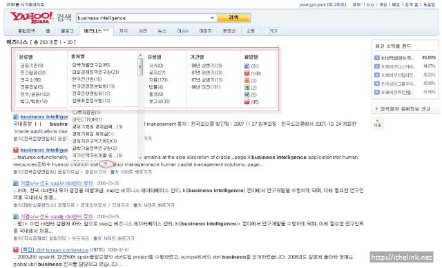Filter by the blue Word file icon (5)
Image resolution: width=442 pixels, height=268 pixels.
coord(247,95)
